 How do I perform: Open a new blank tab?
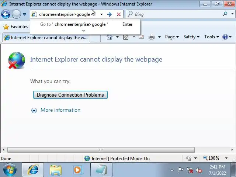pyautogui.click(x=95, y=38)
